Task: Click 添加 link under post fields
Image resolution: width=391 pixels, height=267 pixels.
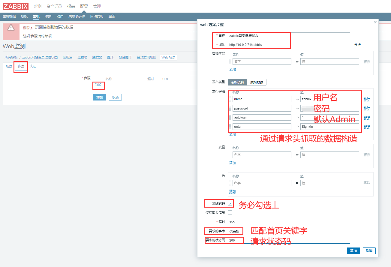Action: (233, 135)
